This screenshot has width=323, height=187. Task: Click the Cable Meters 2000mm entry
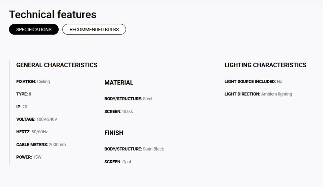coord(41,145)
